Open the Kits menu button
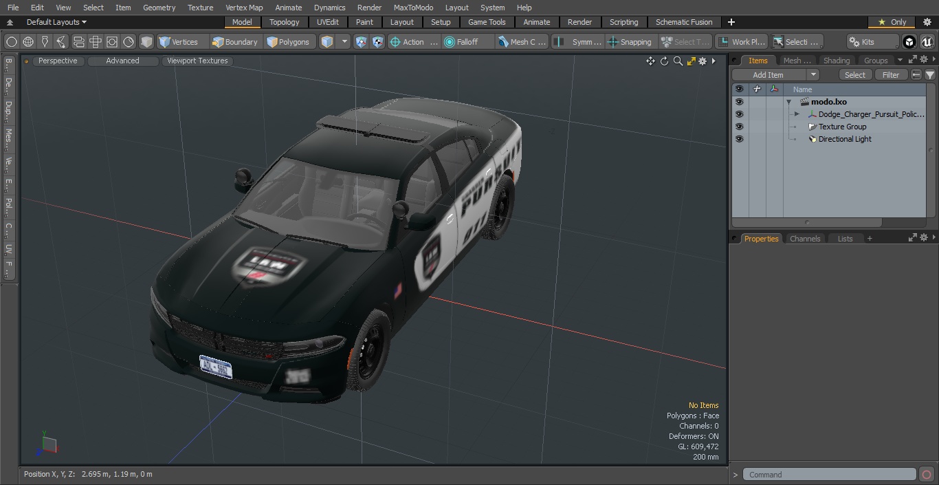 coord(872,42)
